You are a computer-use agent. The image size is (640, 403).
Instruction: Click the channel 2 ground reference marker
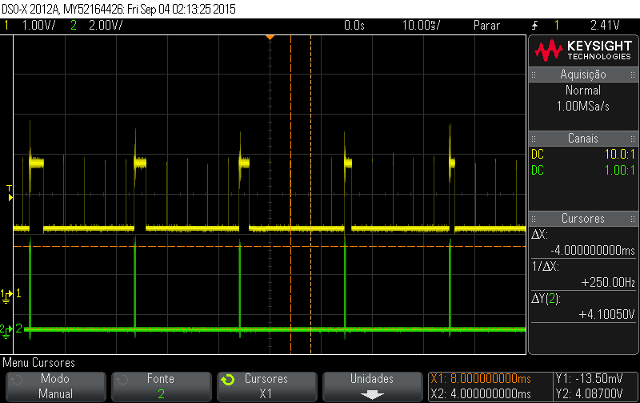pos(6,331)
